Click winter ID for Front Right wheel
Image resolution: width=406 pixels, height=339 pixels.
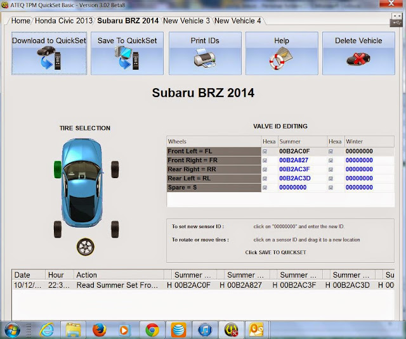(359, 160)
